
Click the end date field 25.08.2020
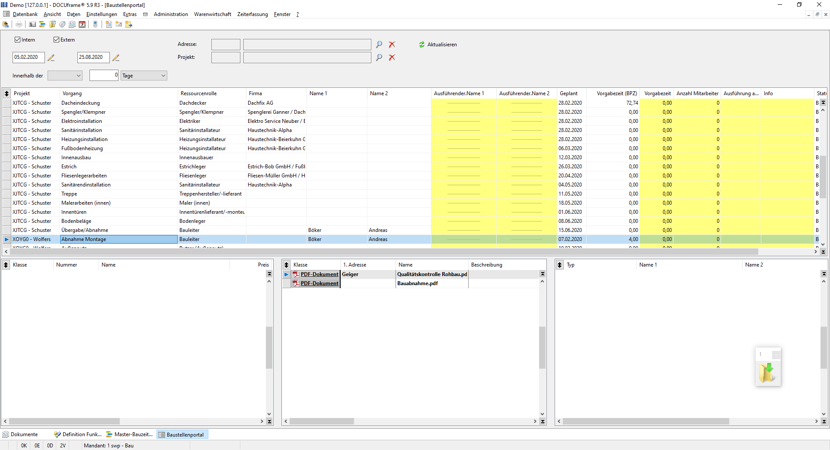pos(93,58)
